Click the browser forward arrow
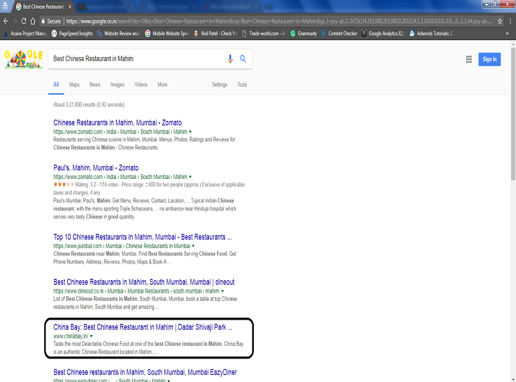The width and height of the screenshot is (516, 382). tap(15, 21)
